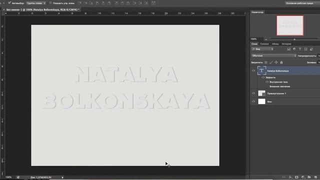
Task: Toggle visibility of Эффекты
Action: (263, 77)
